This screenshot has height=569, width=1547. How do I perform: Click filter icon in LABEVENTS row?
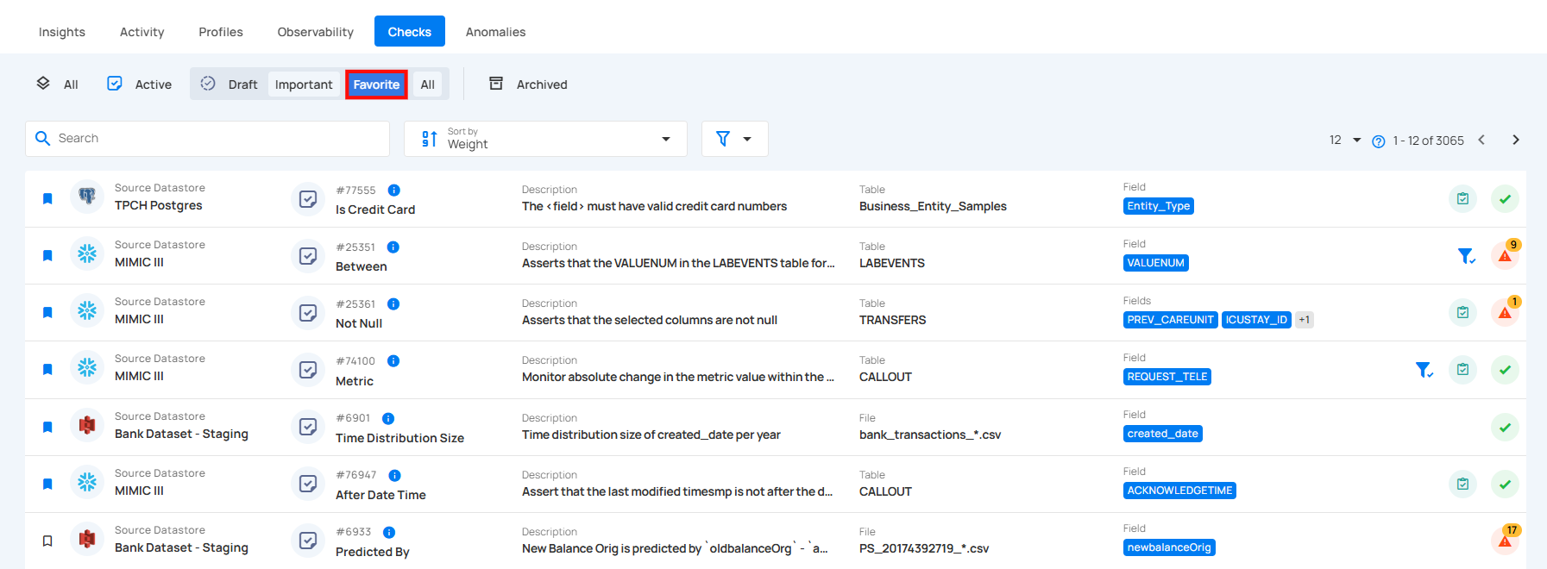(x=1466, y=256)
